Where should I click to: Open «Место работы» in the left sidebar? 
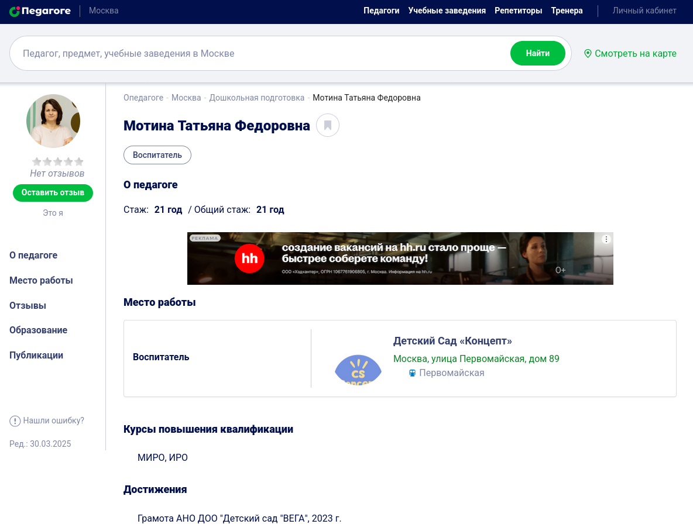41,280
